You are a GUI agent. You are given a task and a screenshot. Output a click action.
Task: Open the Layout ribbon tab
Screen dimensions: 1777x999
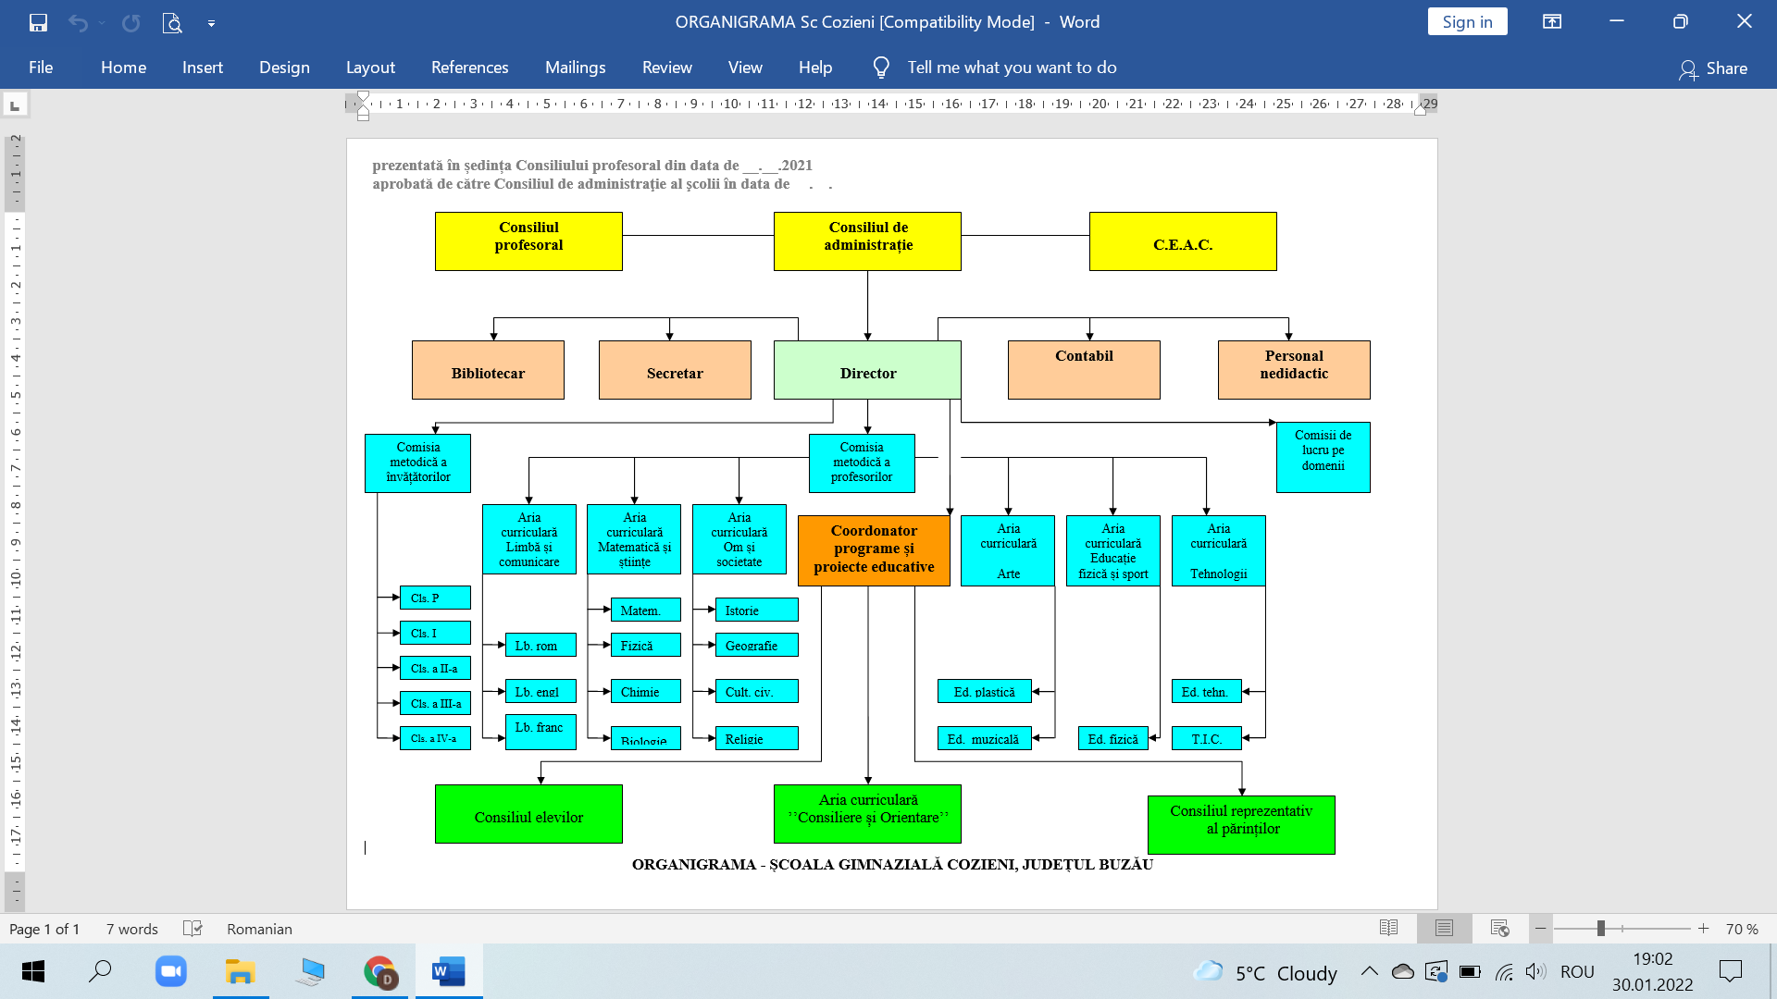[x=370, y=68]
